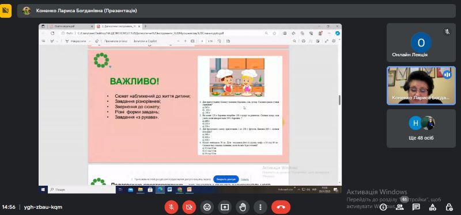Open Microsoft Edge icon in the shared taskbar
The image size is (461, 215).
click(160, 190)
